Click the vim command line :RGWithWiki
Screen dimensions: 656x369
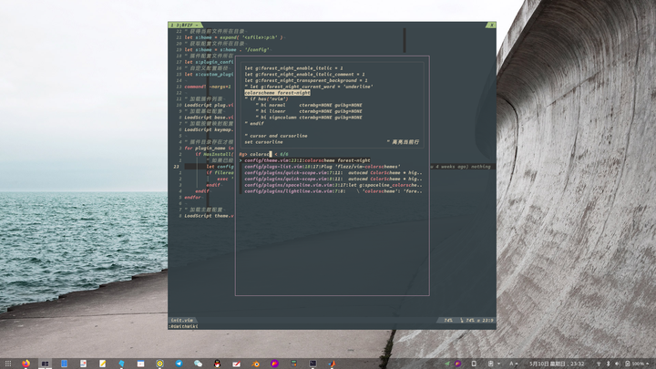click(183, 326)
